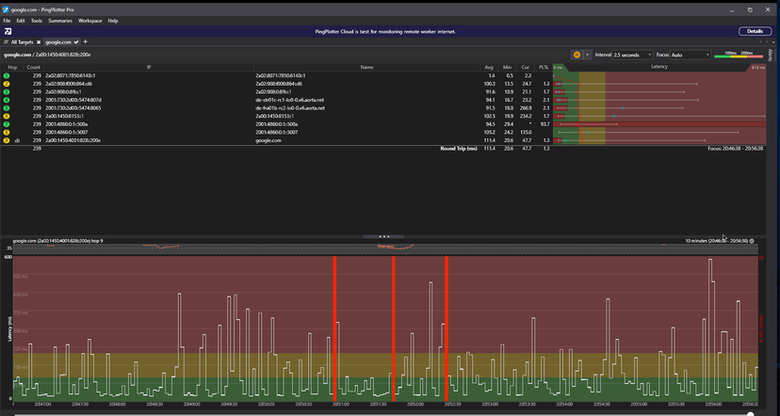
Task: Click the hop 8 yellow circle icon
Action: click(x=7, y=132)
